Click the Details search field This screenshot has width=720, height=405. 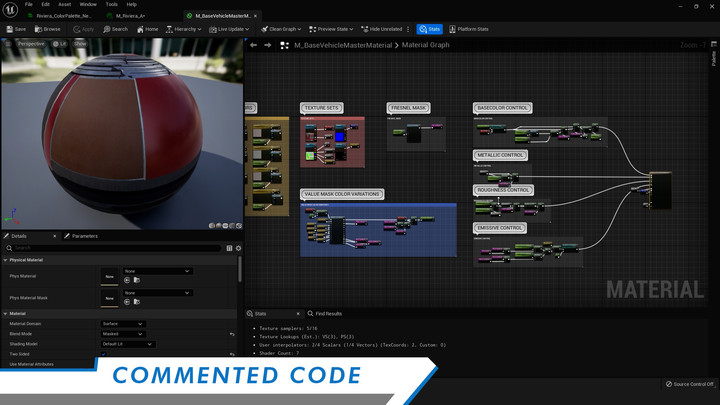[x=112, y=248]
